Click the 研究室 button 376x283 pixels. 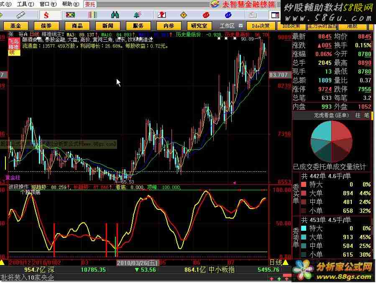tap(199, 25)
